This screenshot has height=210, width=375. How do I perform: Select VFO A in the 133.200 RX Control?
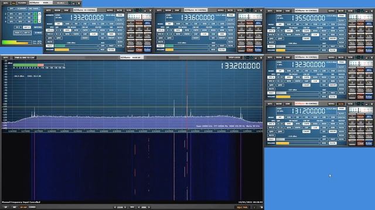50,30
